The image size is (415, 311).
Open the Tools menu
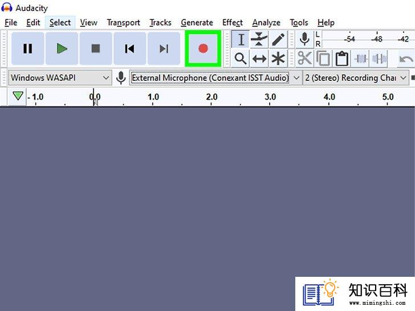299,23
